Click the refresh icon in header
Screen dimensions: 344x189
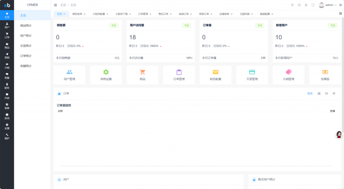(292, 5)
